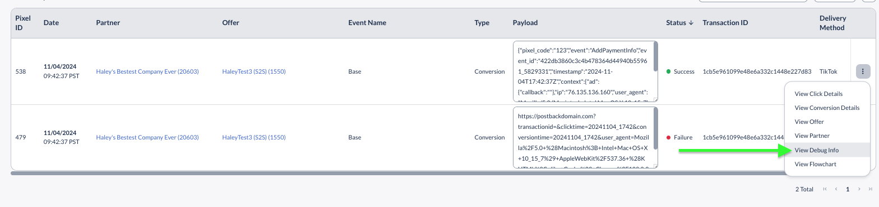Image resolution: width=879 pixels, height=207 pixels.
Task: Click the transaction ID in row 479
Action: point(743,137)
